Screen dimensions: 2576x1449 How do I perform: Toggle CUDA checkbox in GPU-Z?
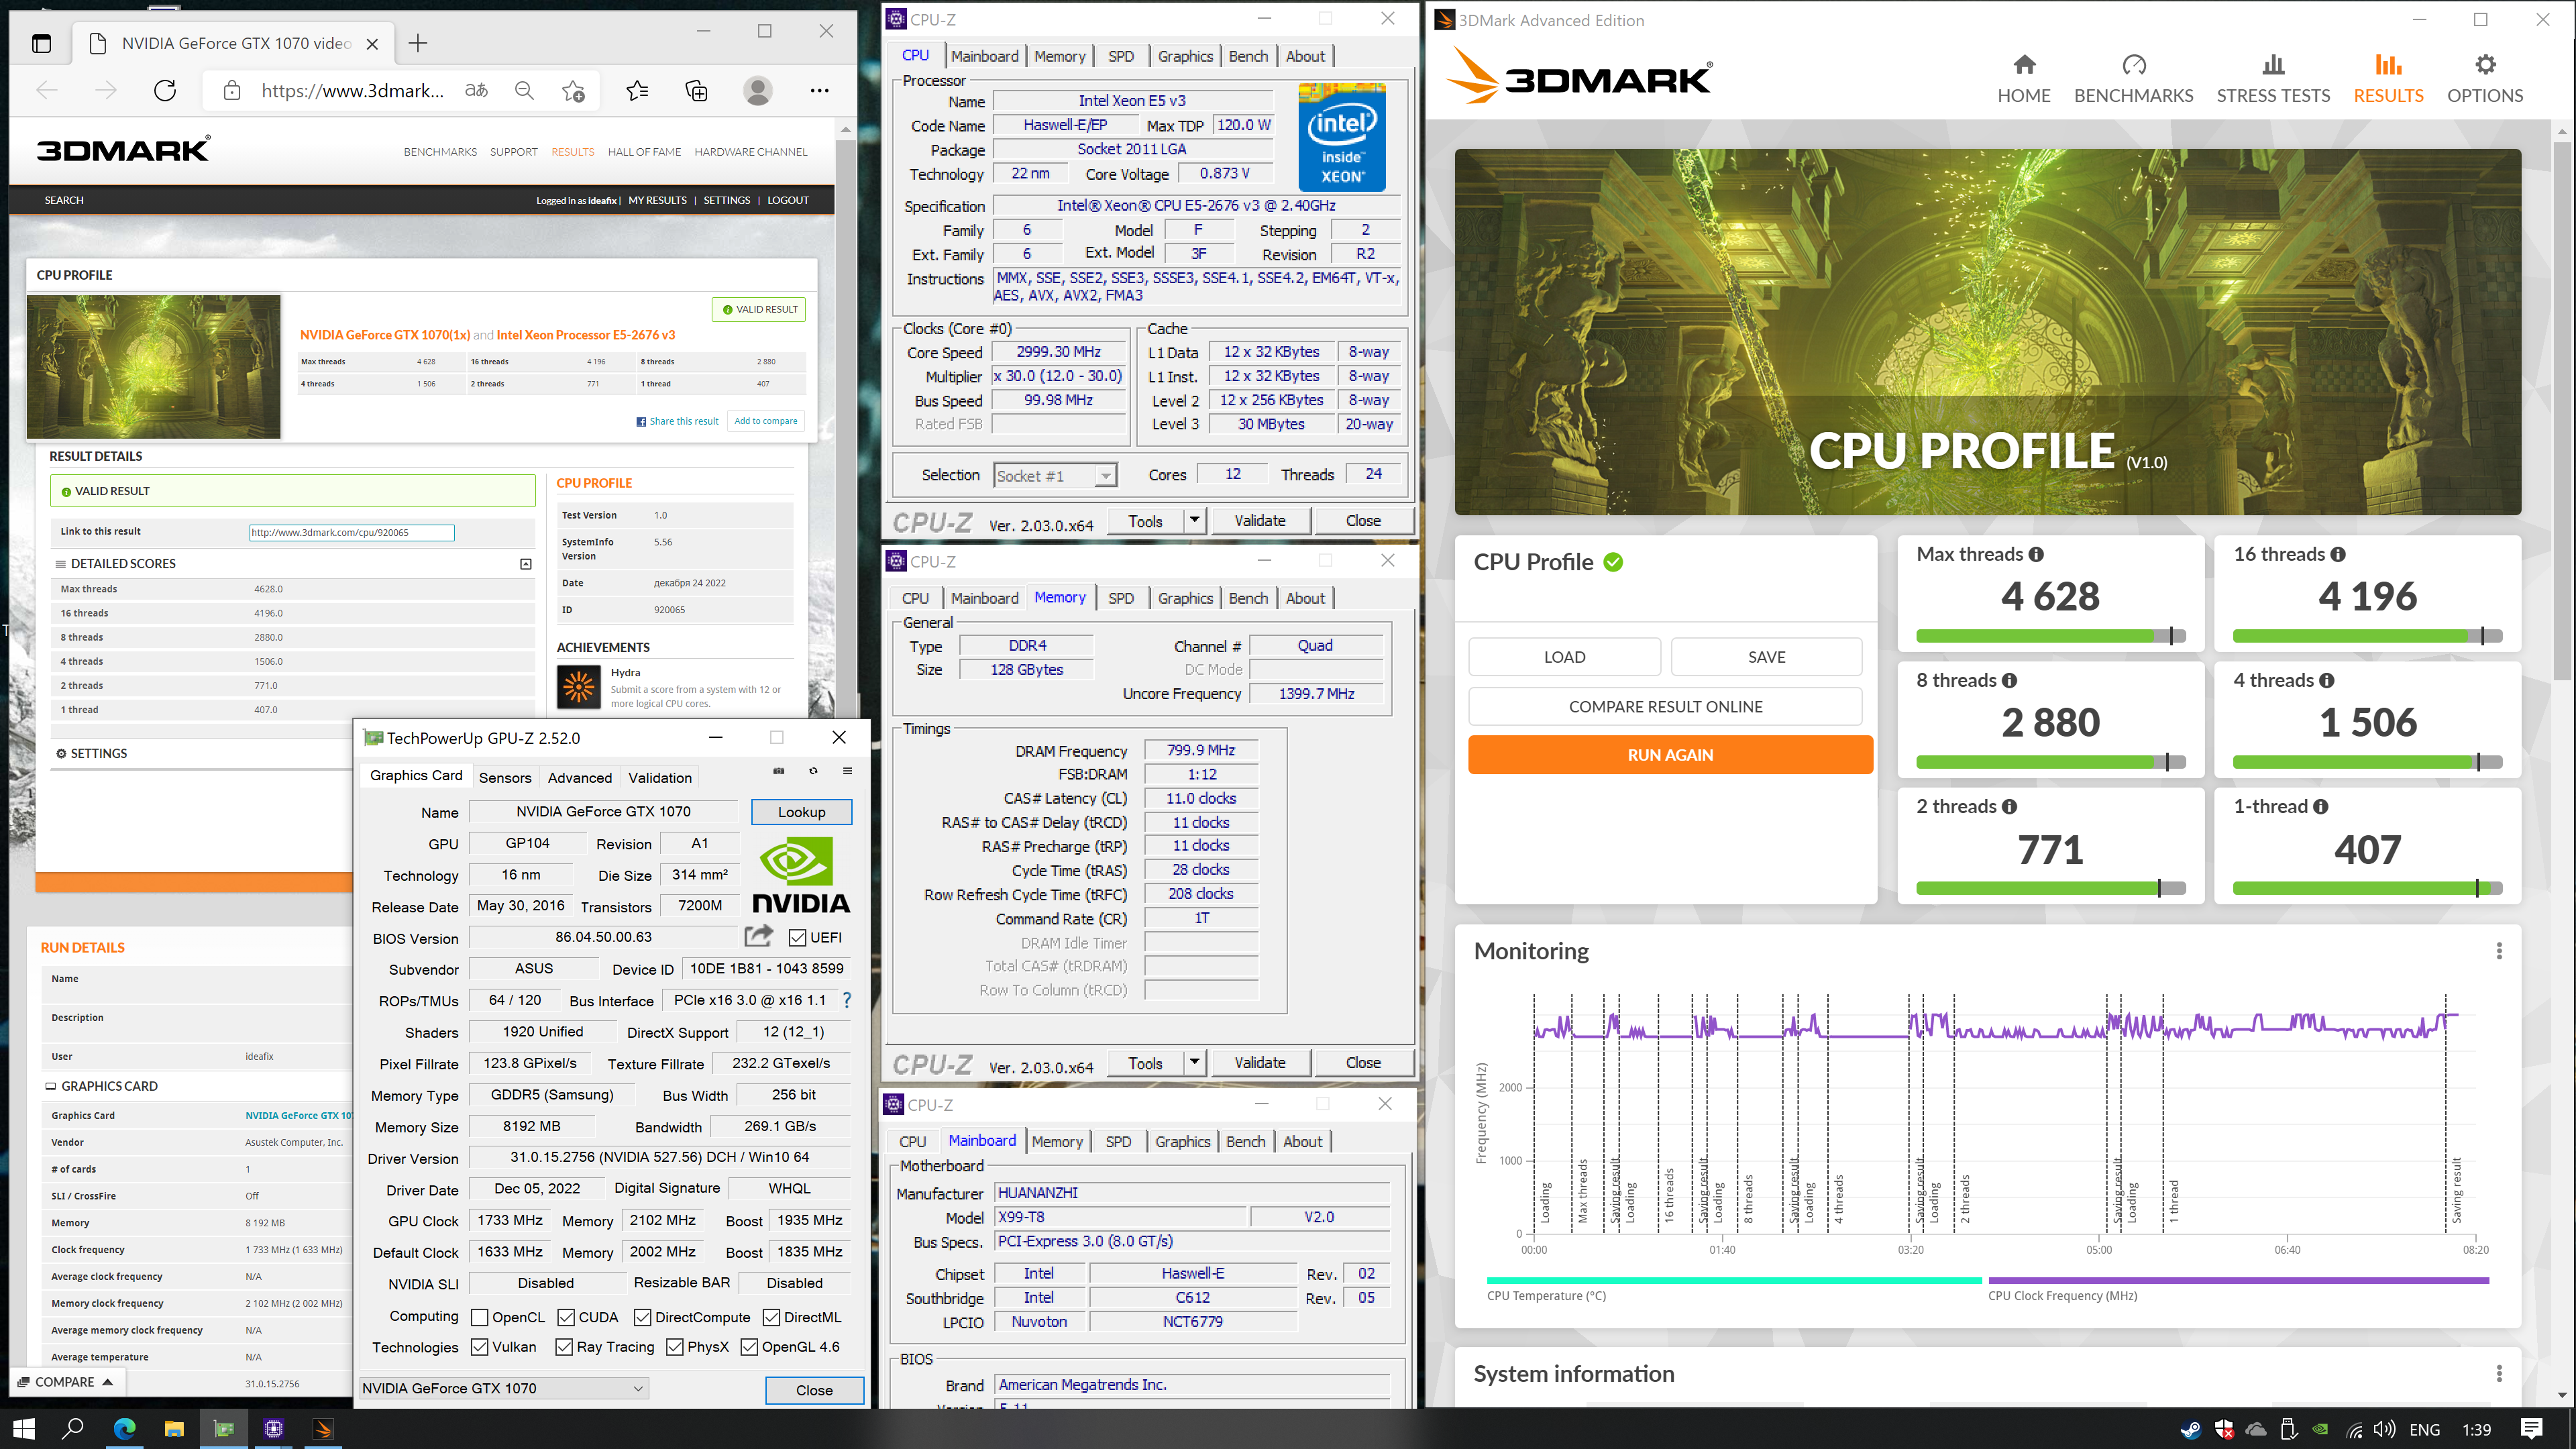coord(566,1318)
